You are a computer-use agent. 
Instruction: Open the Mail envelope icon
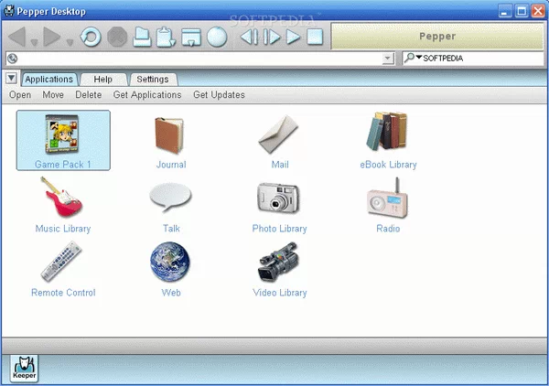tap(278, 134)
